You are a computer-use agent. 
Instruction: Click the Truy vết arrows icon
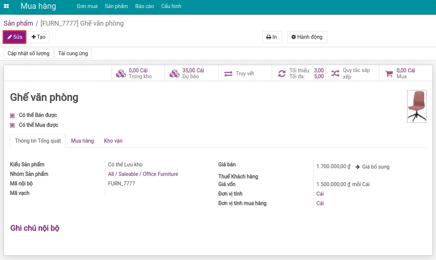click(228, 74)
